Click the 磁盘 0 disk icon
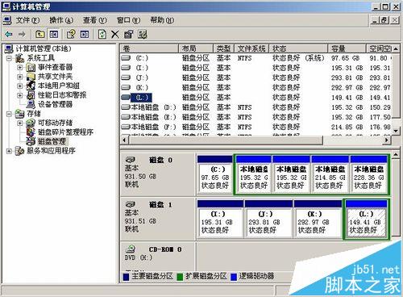This screenshot has height=297, width=403. tap(131, 160)
